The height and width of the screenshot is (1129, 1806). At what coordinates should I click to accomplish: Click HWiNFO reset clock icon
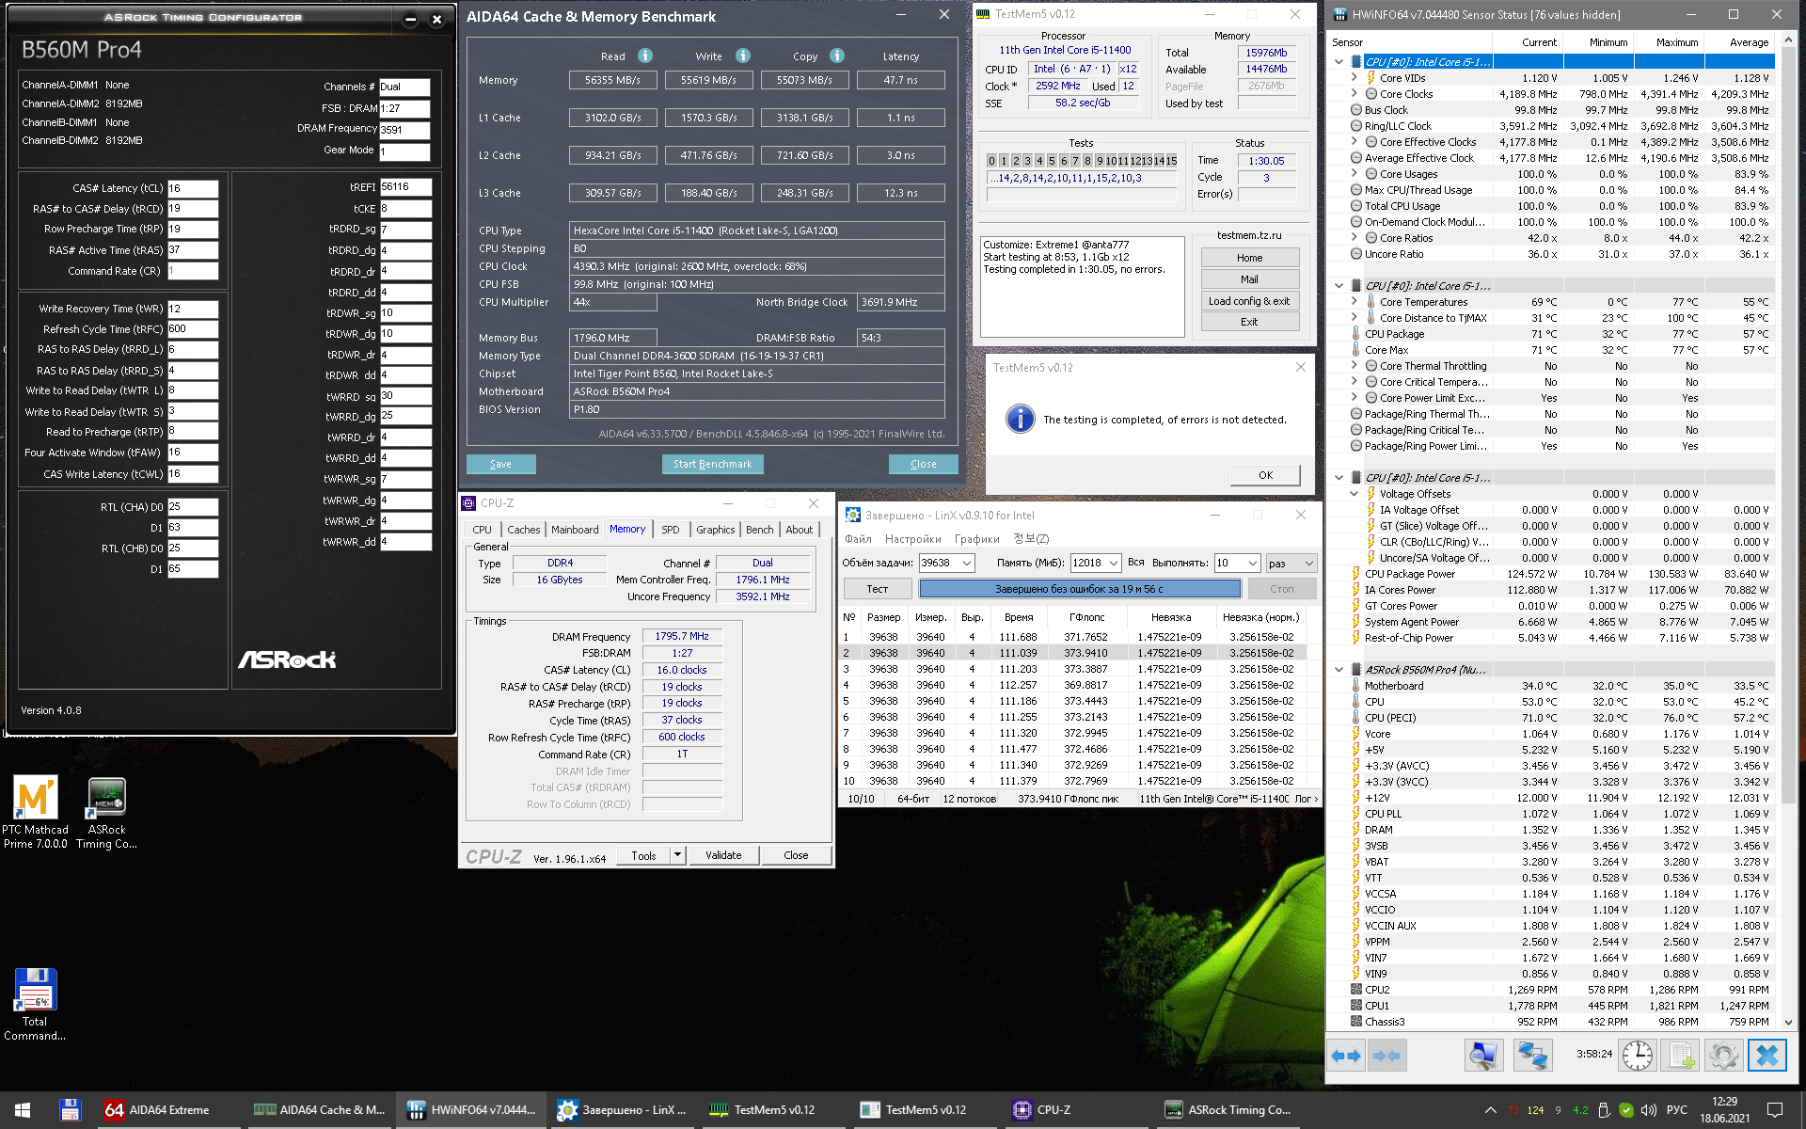[x=1637, y=1056]
